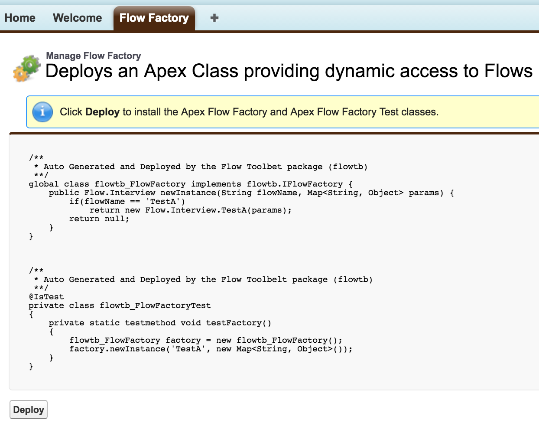Switch to the Welcome tab
Screen dimensions: 539x426
[x=77, y=18]
